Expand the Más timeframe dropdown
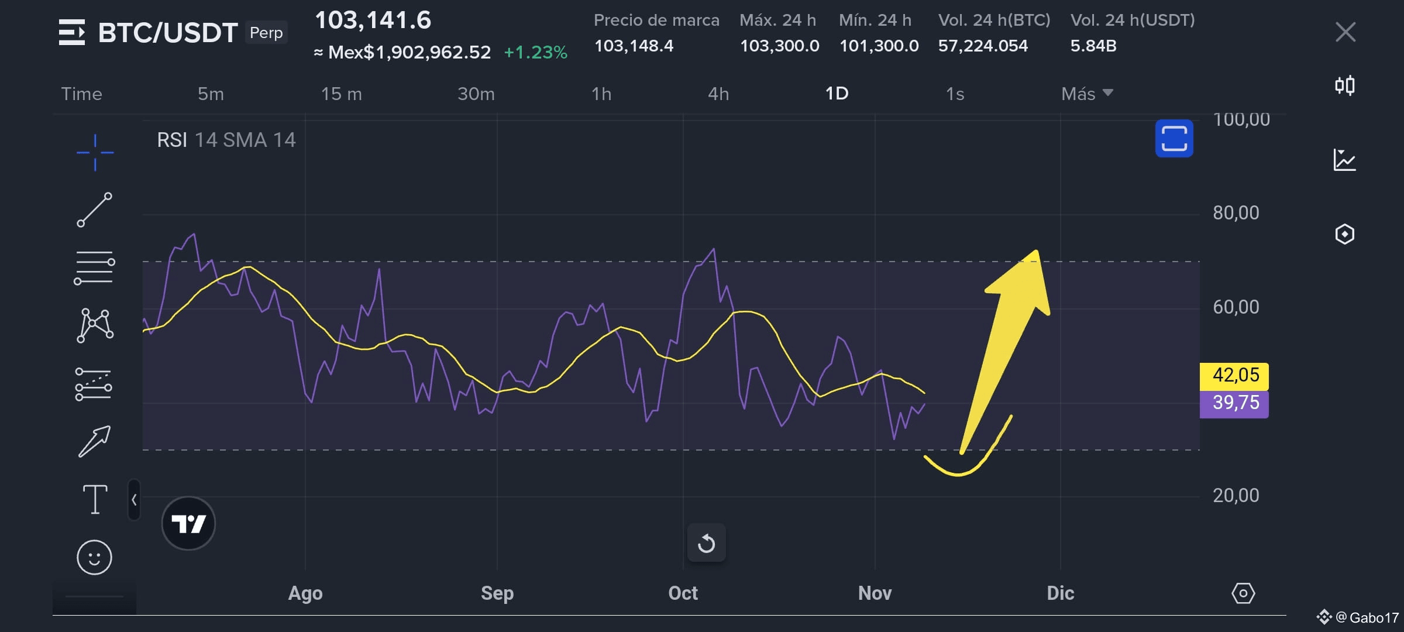Viewport: 1404px width, 632px height. click(1087, 94)
